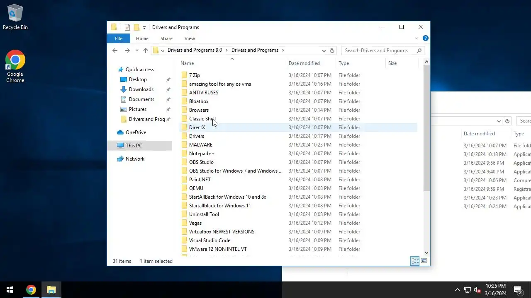Open the File menu tab
The image size is (531, 298).
pyautogui.click(x=119, y=38)
